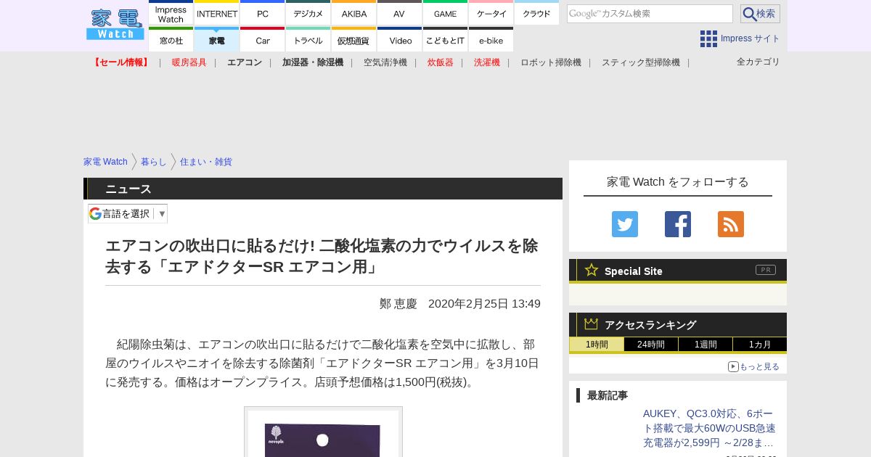Click the 家電 Watch site logo
Viewport: 871px width, 457px height.
pos(115,24)
